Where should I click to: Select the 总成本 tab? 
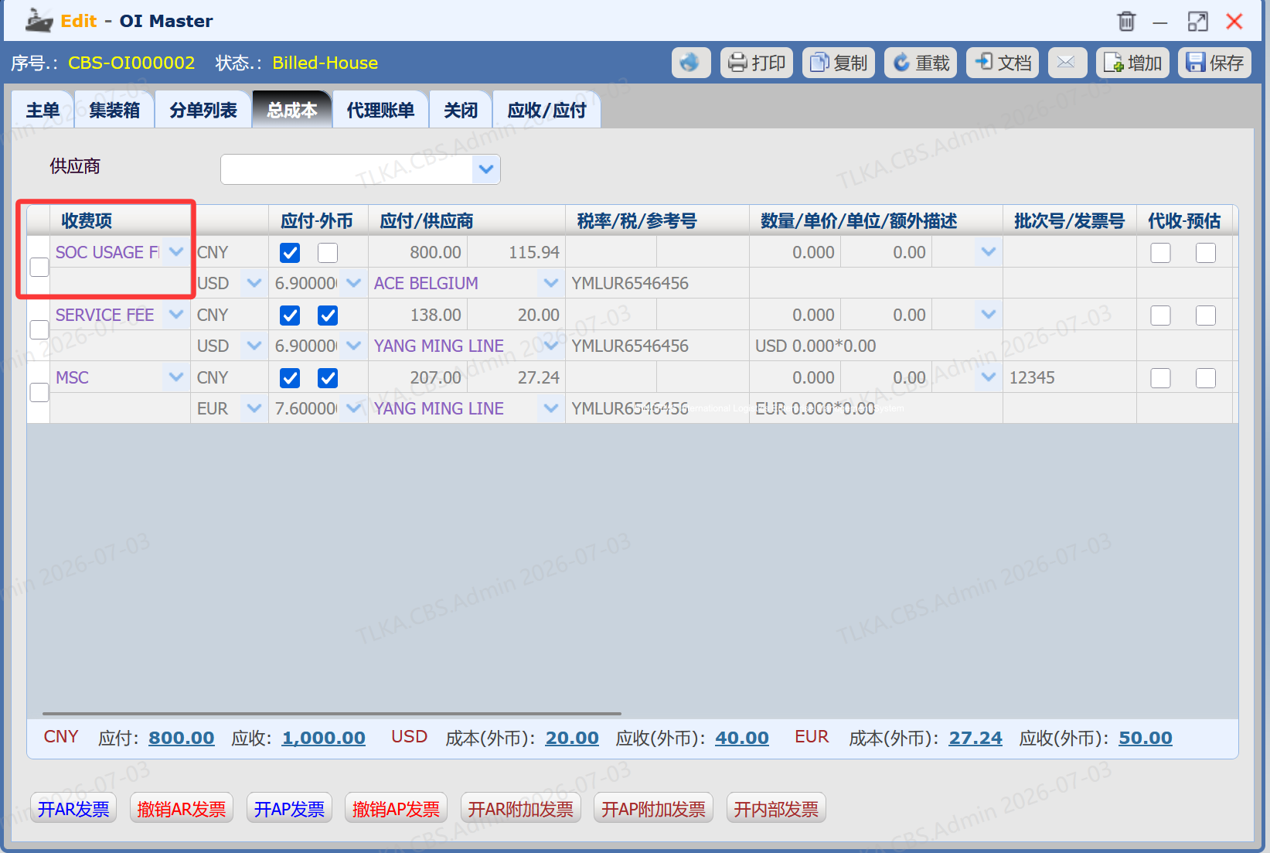[x=292, y=110]
